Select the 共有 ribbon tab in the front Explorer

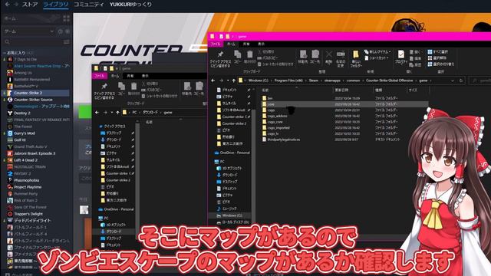(246, 44)
